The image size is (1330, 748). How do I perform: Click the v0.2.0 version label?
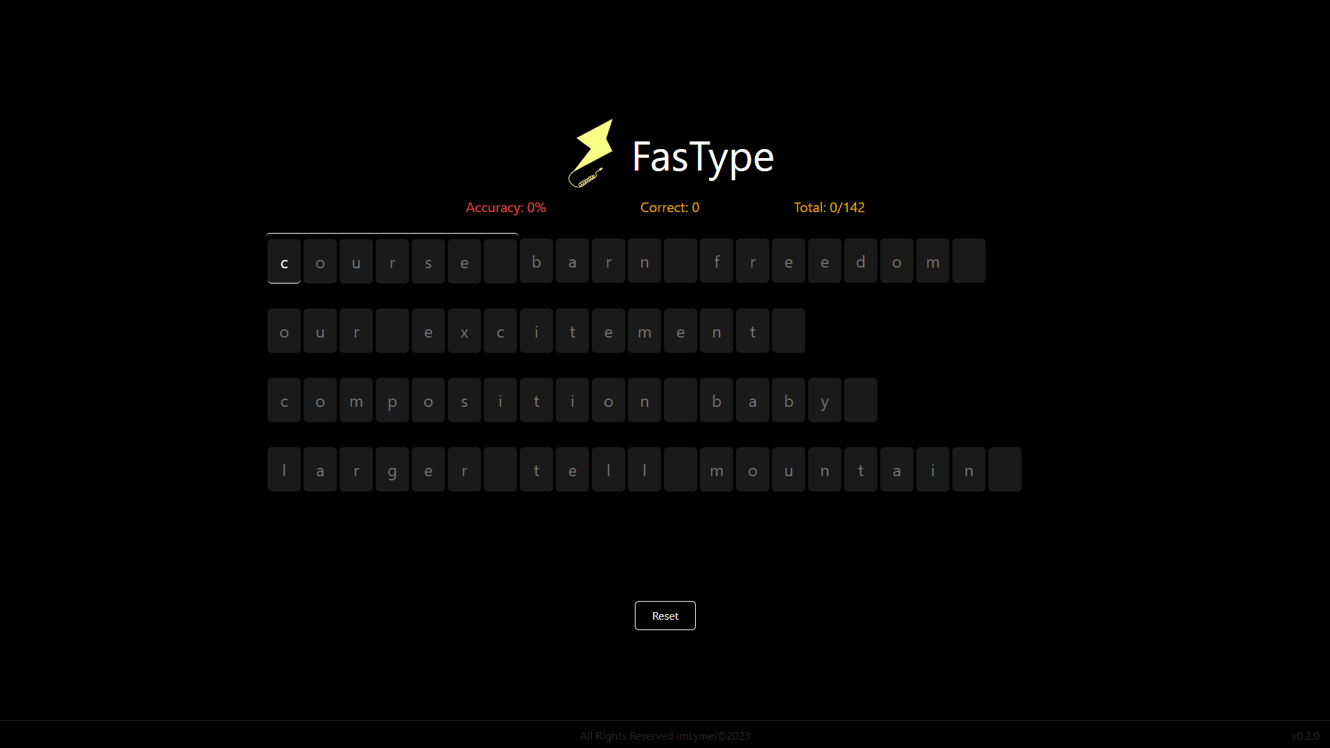point(1306,736)
